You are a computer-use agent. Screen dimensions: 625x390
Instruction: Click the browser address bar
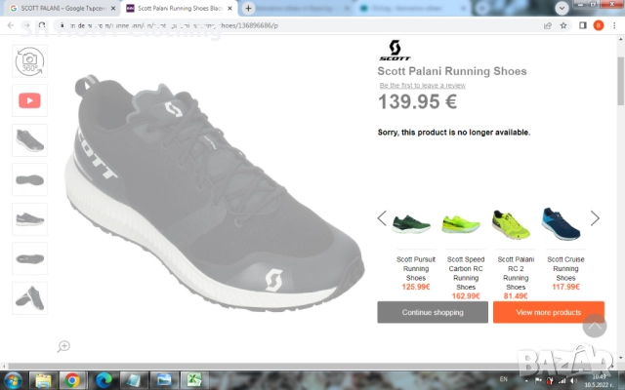[293, 25]
